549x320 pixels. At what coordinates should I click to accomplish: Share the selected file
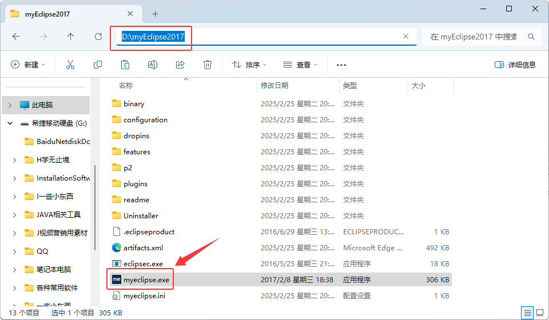[180, 65]
